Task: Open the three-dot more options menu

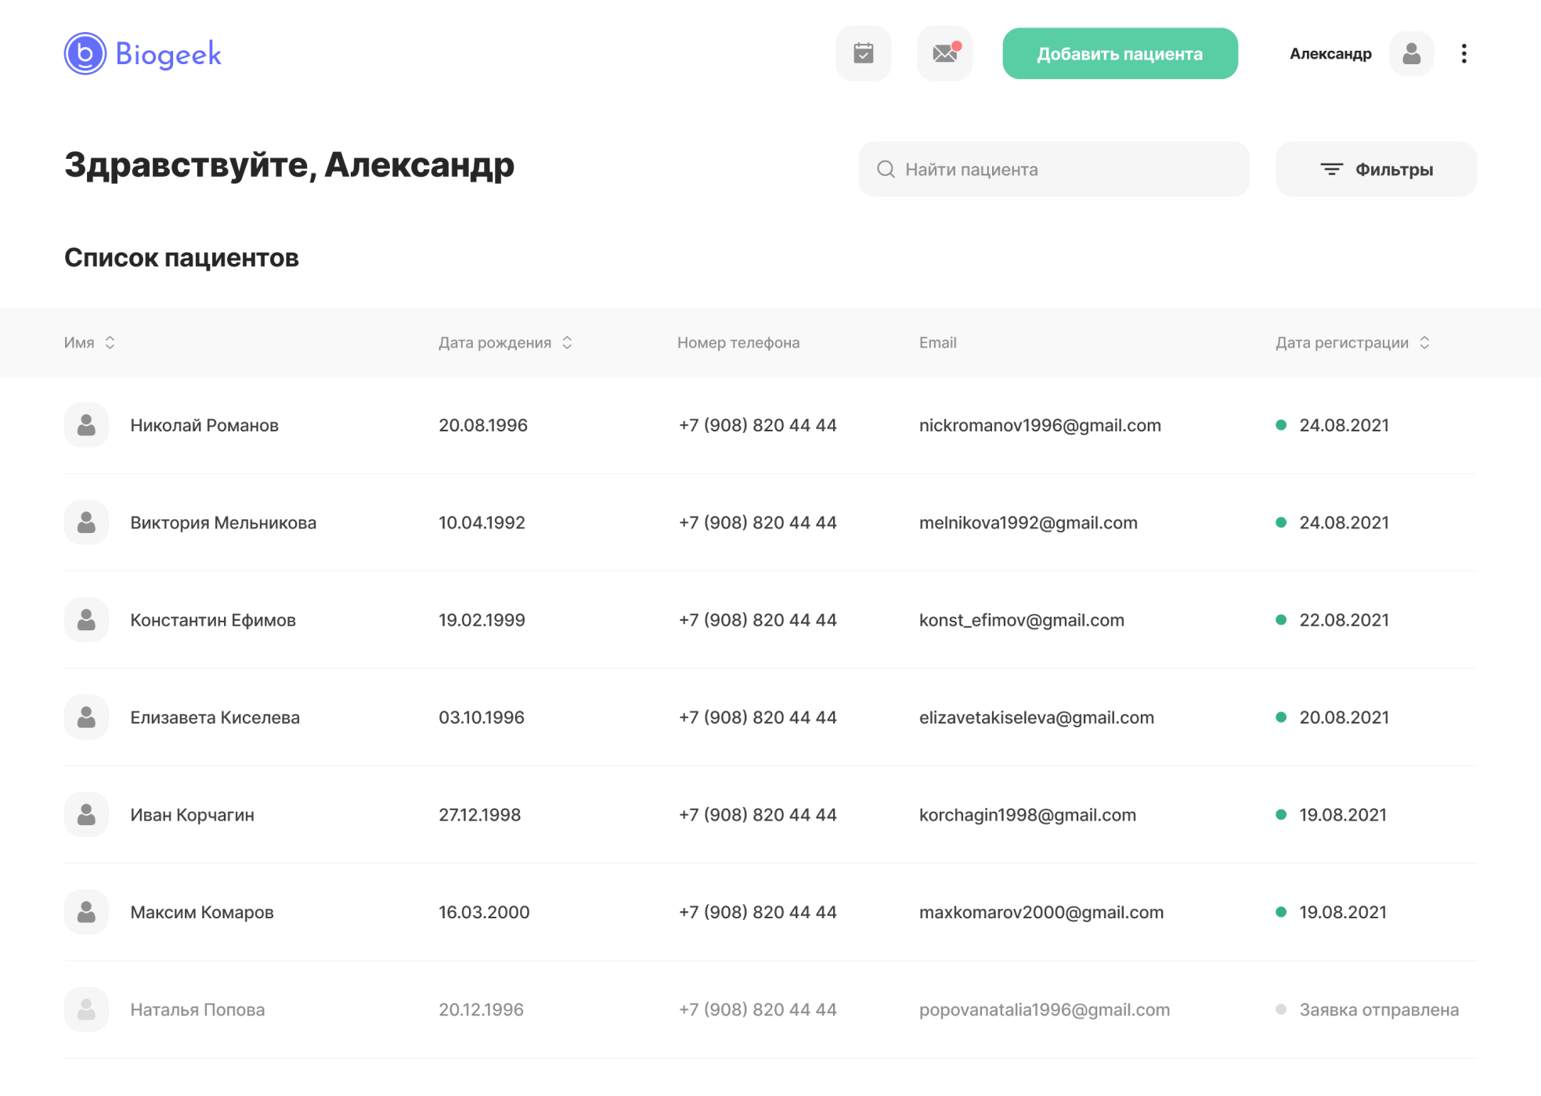Action: 1463,53
